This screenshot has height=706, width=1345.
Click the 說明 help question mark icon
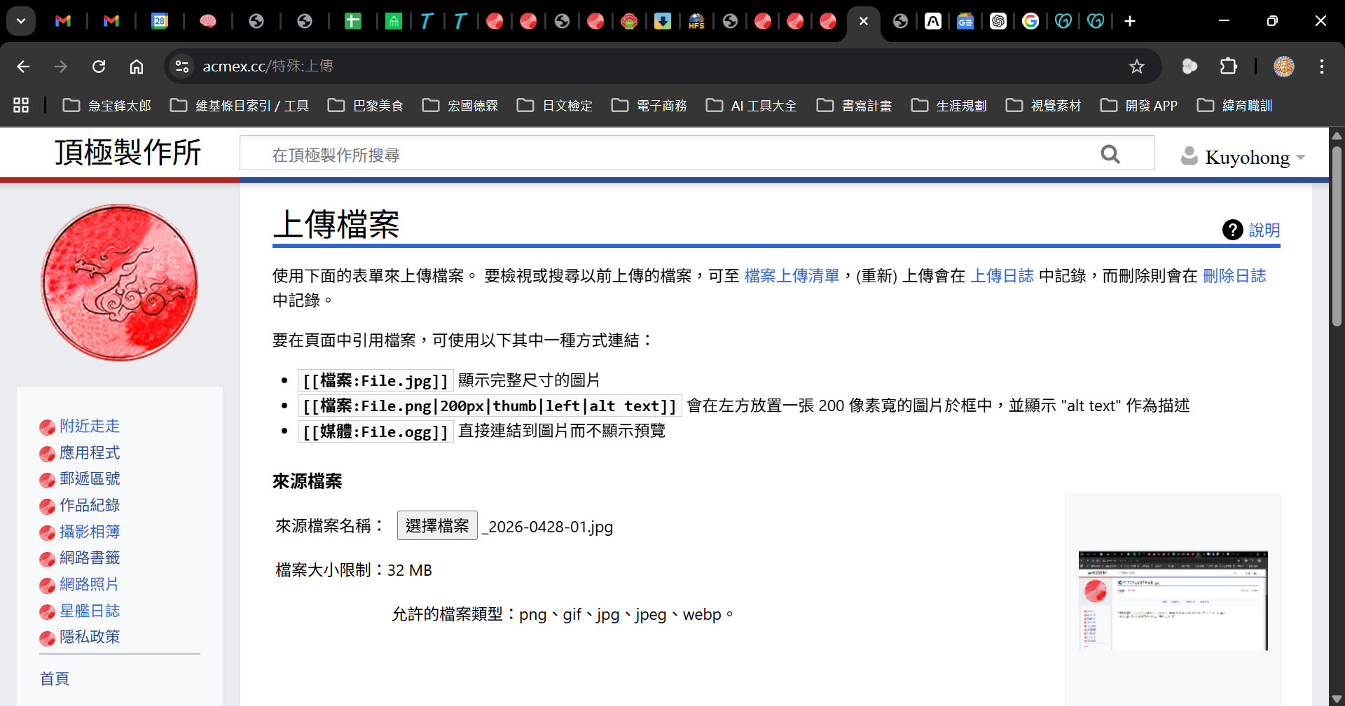coord(1232,230)
